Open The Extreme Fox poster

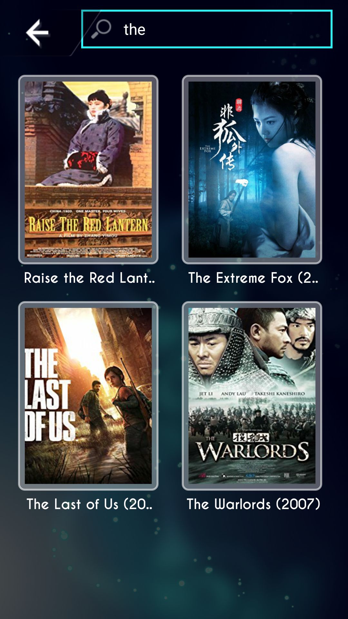(x=252, y=170)
